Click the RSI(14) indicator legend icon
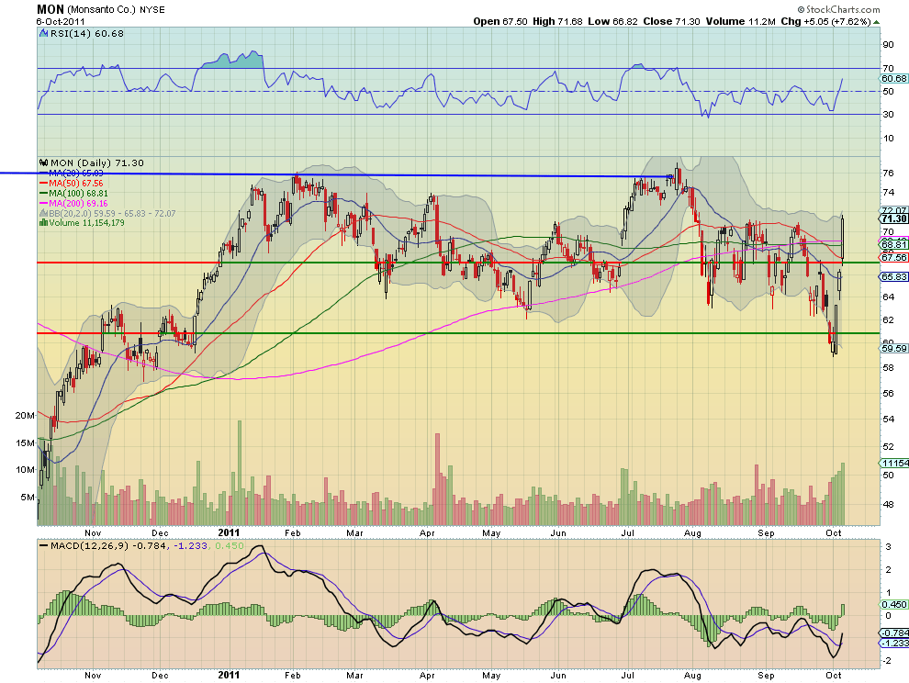Image resolution: width=909 pixels, height=683 pixels. (x=43, y=34)
